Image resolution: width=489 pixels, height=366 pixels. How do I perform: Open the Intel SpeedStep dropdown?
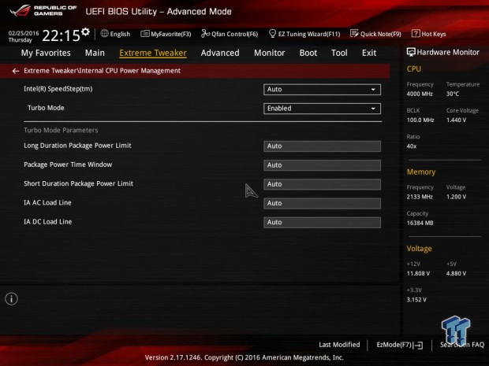(322, 90)
